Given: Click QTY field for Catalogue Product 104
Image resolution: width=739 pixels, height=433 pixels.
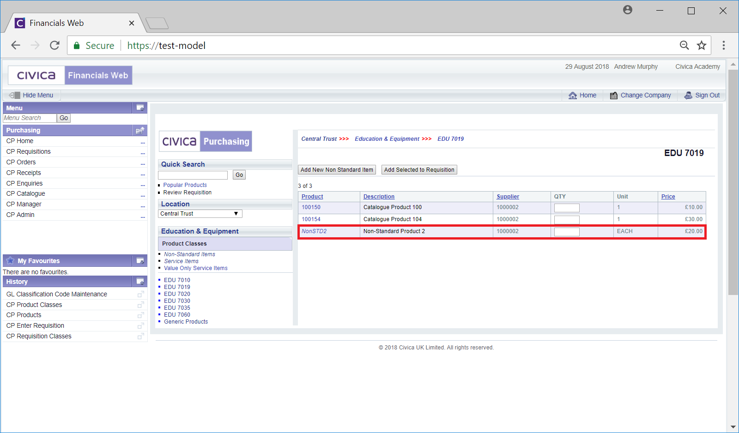Looking at the screenshot, I should point(567,220).
